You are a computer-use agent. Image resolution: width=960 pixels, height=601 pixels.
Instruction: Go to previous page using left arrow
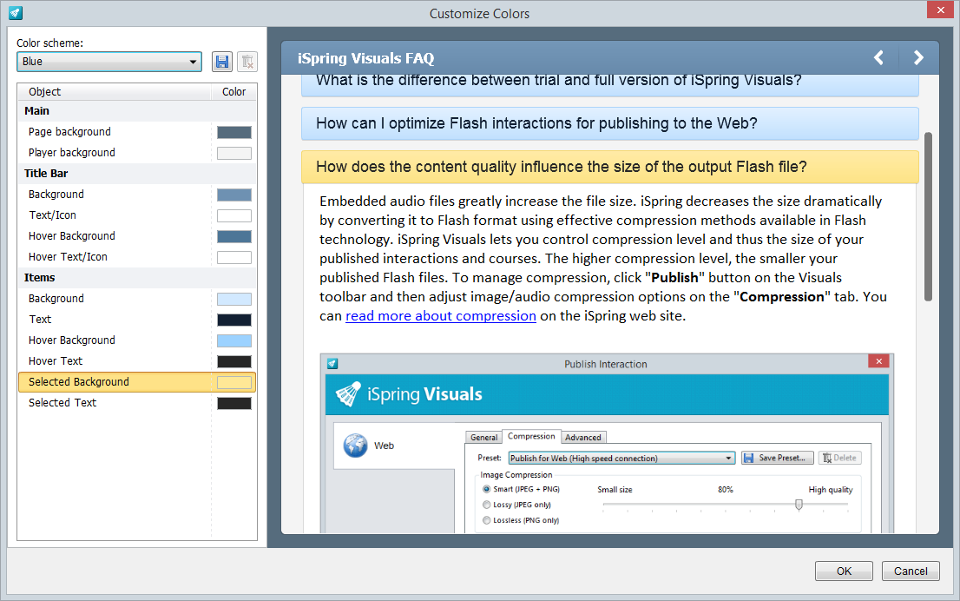(878, 58)
